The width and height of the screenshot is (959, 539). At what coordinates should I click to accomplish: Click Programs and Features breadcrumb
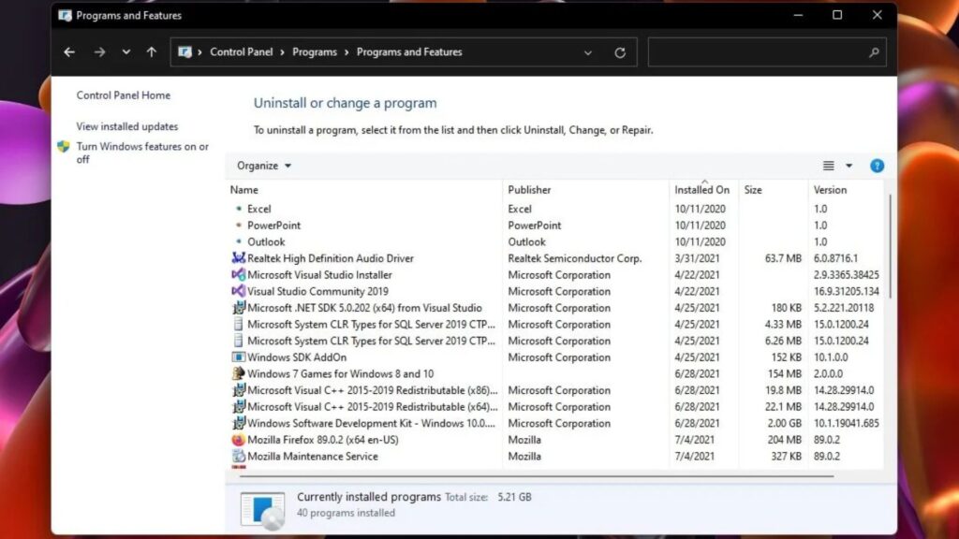(409, 52)
